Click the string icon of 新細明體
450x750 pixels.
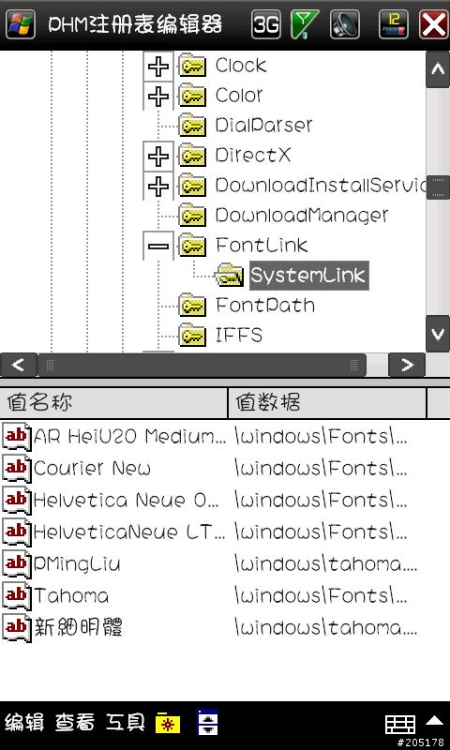pos(17,627)
